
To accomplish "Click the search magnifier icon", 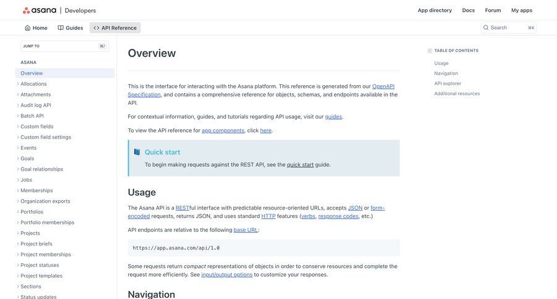I will point(486,27).
